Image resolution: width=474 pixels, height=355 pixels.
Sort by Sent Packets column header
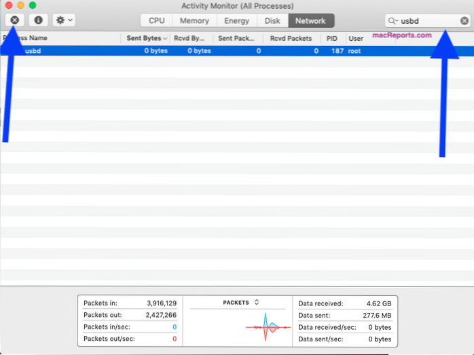(237, 39)
